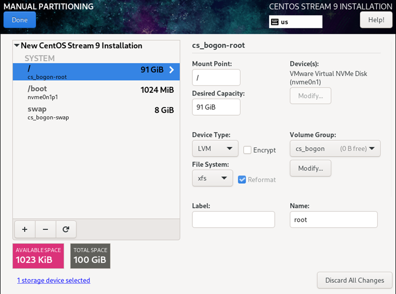
Task: Open the Volume Group dropdown
Action: [335, 149]
